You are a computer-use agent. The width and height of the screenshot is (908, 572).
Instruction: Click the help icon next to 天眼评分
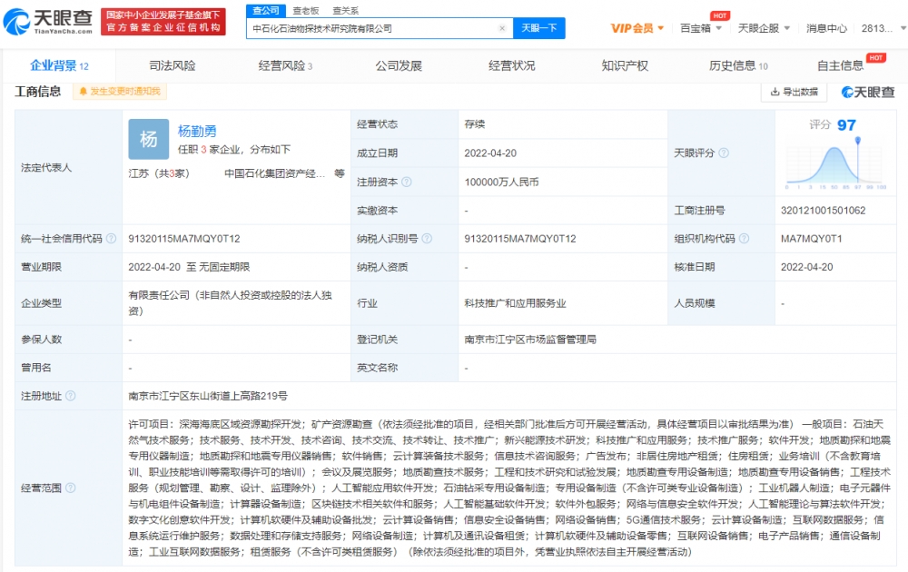[724, 153]
